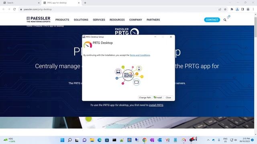Toggle the browser side panel icon
Viewport: 257px width, 144px height.
coord(243,9)
